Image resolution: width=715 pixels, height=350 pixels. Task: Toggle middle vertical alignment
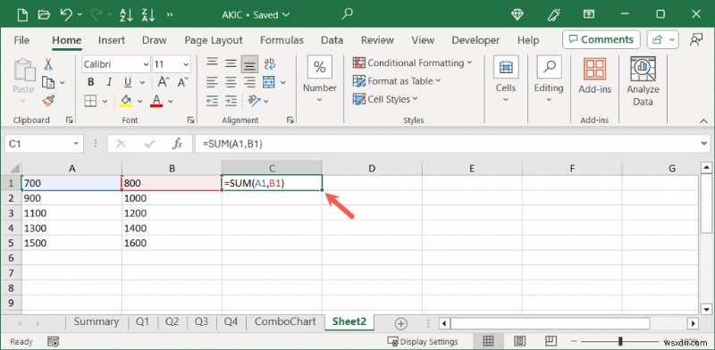(231, 63)
